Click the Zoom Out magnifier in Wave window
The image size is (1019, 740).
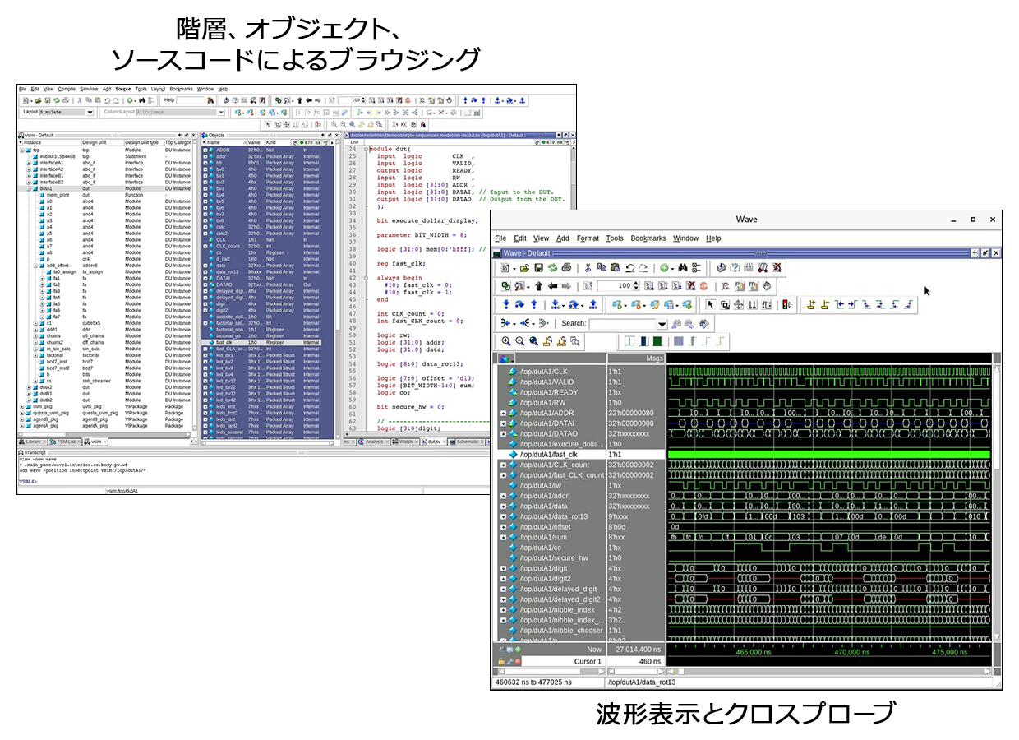[x=520, y=341]
